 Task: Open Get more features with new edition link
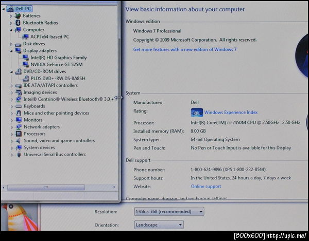click(185, 49)
